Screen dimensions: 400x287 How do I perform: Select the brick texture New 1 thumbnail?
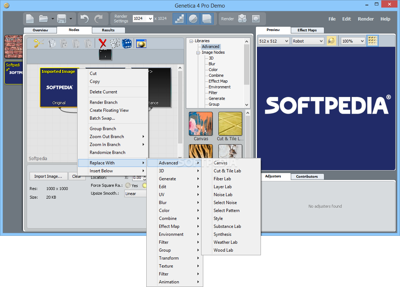[14, 47]
